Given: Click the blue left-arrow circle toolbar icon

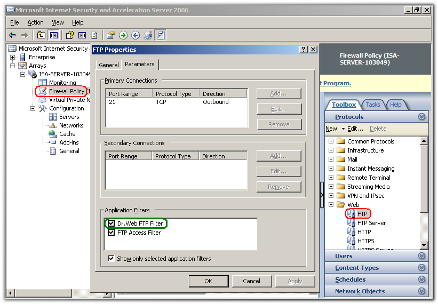Looking at the screenshot, I should click(136, 35).
